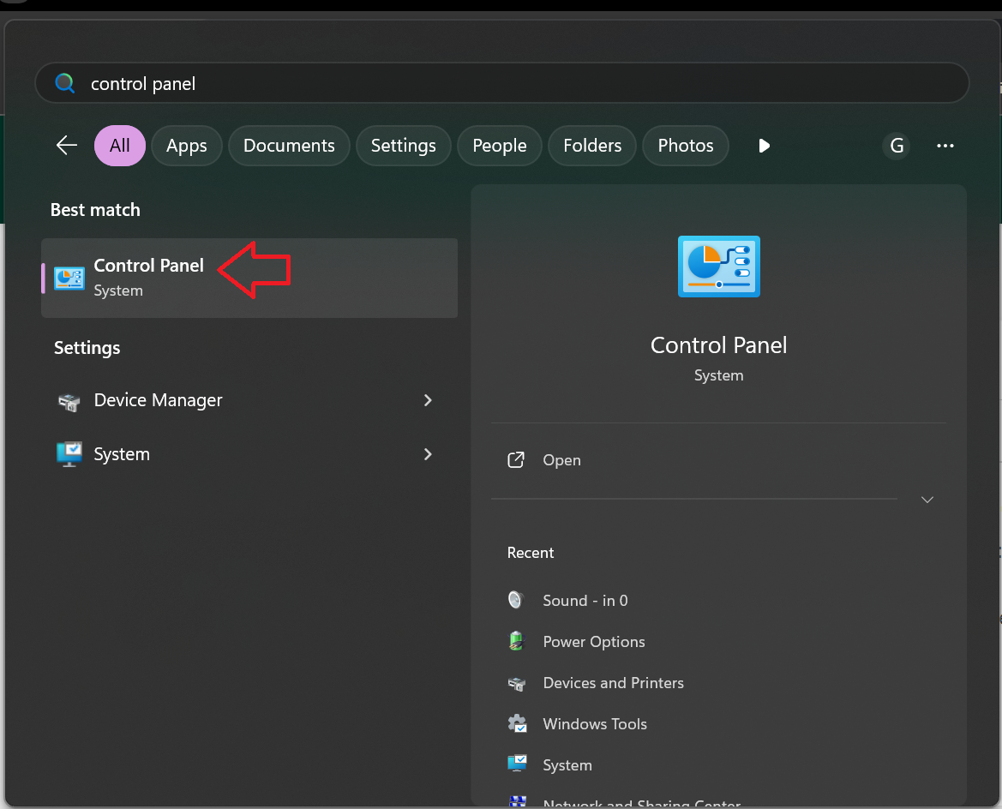Expand more actions chevron under Open
The image size is (1002, 809).
[927, 500]
